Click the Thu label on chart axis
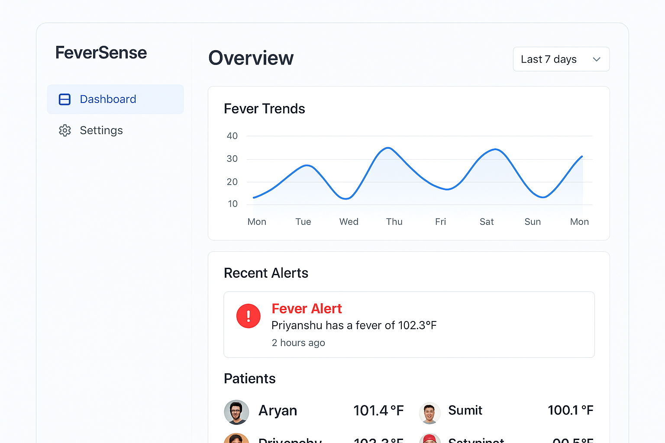The image size is (665, 443). [x=394, y=222]
